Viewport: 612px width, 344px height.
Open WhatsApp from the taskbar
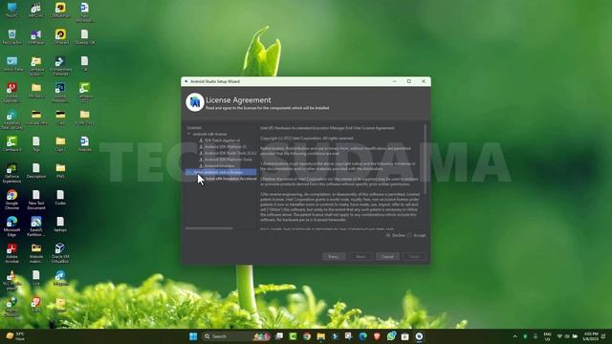391,336
